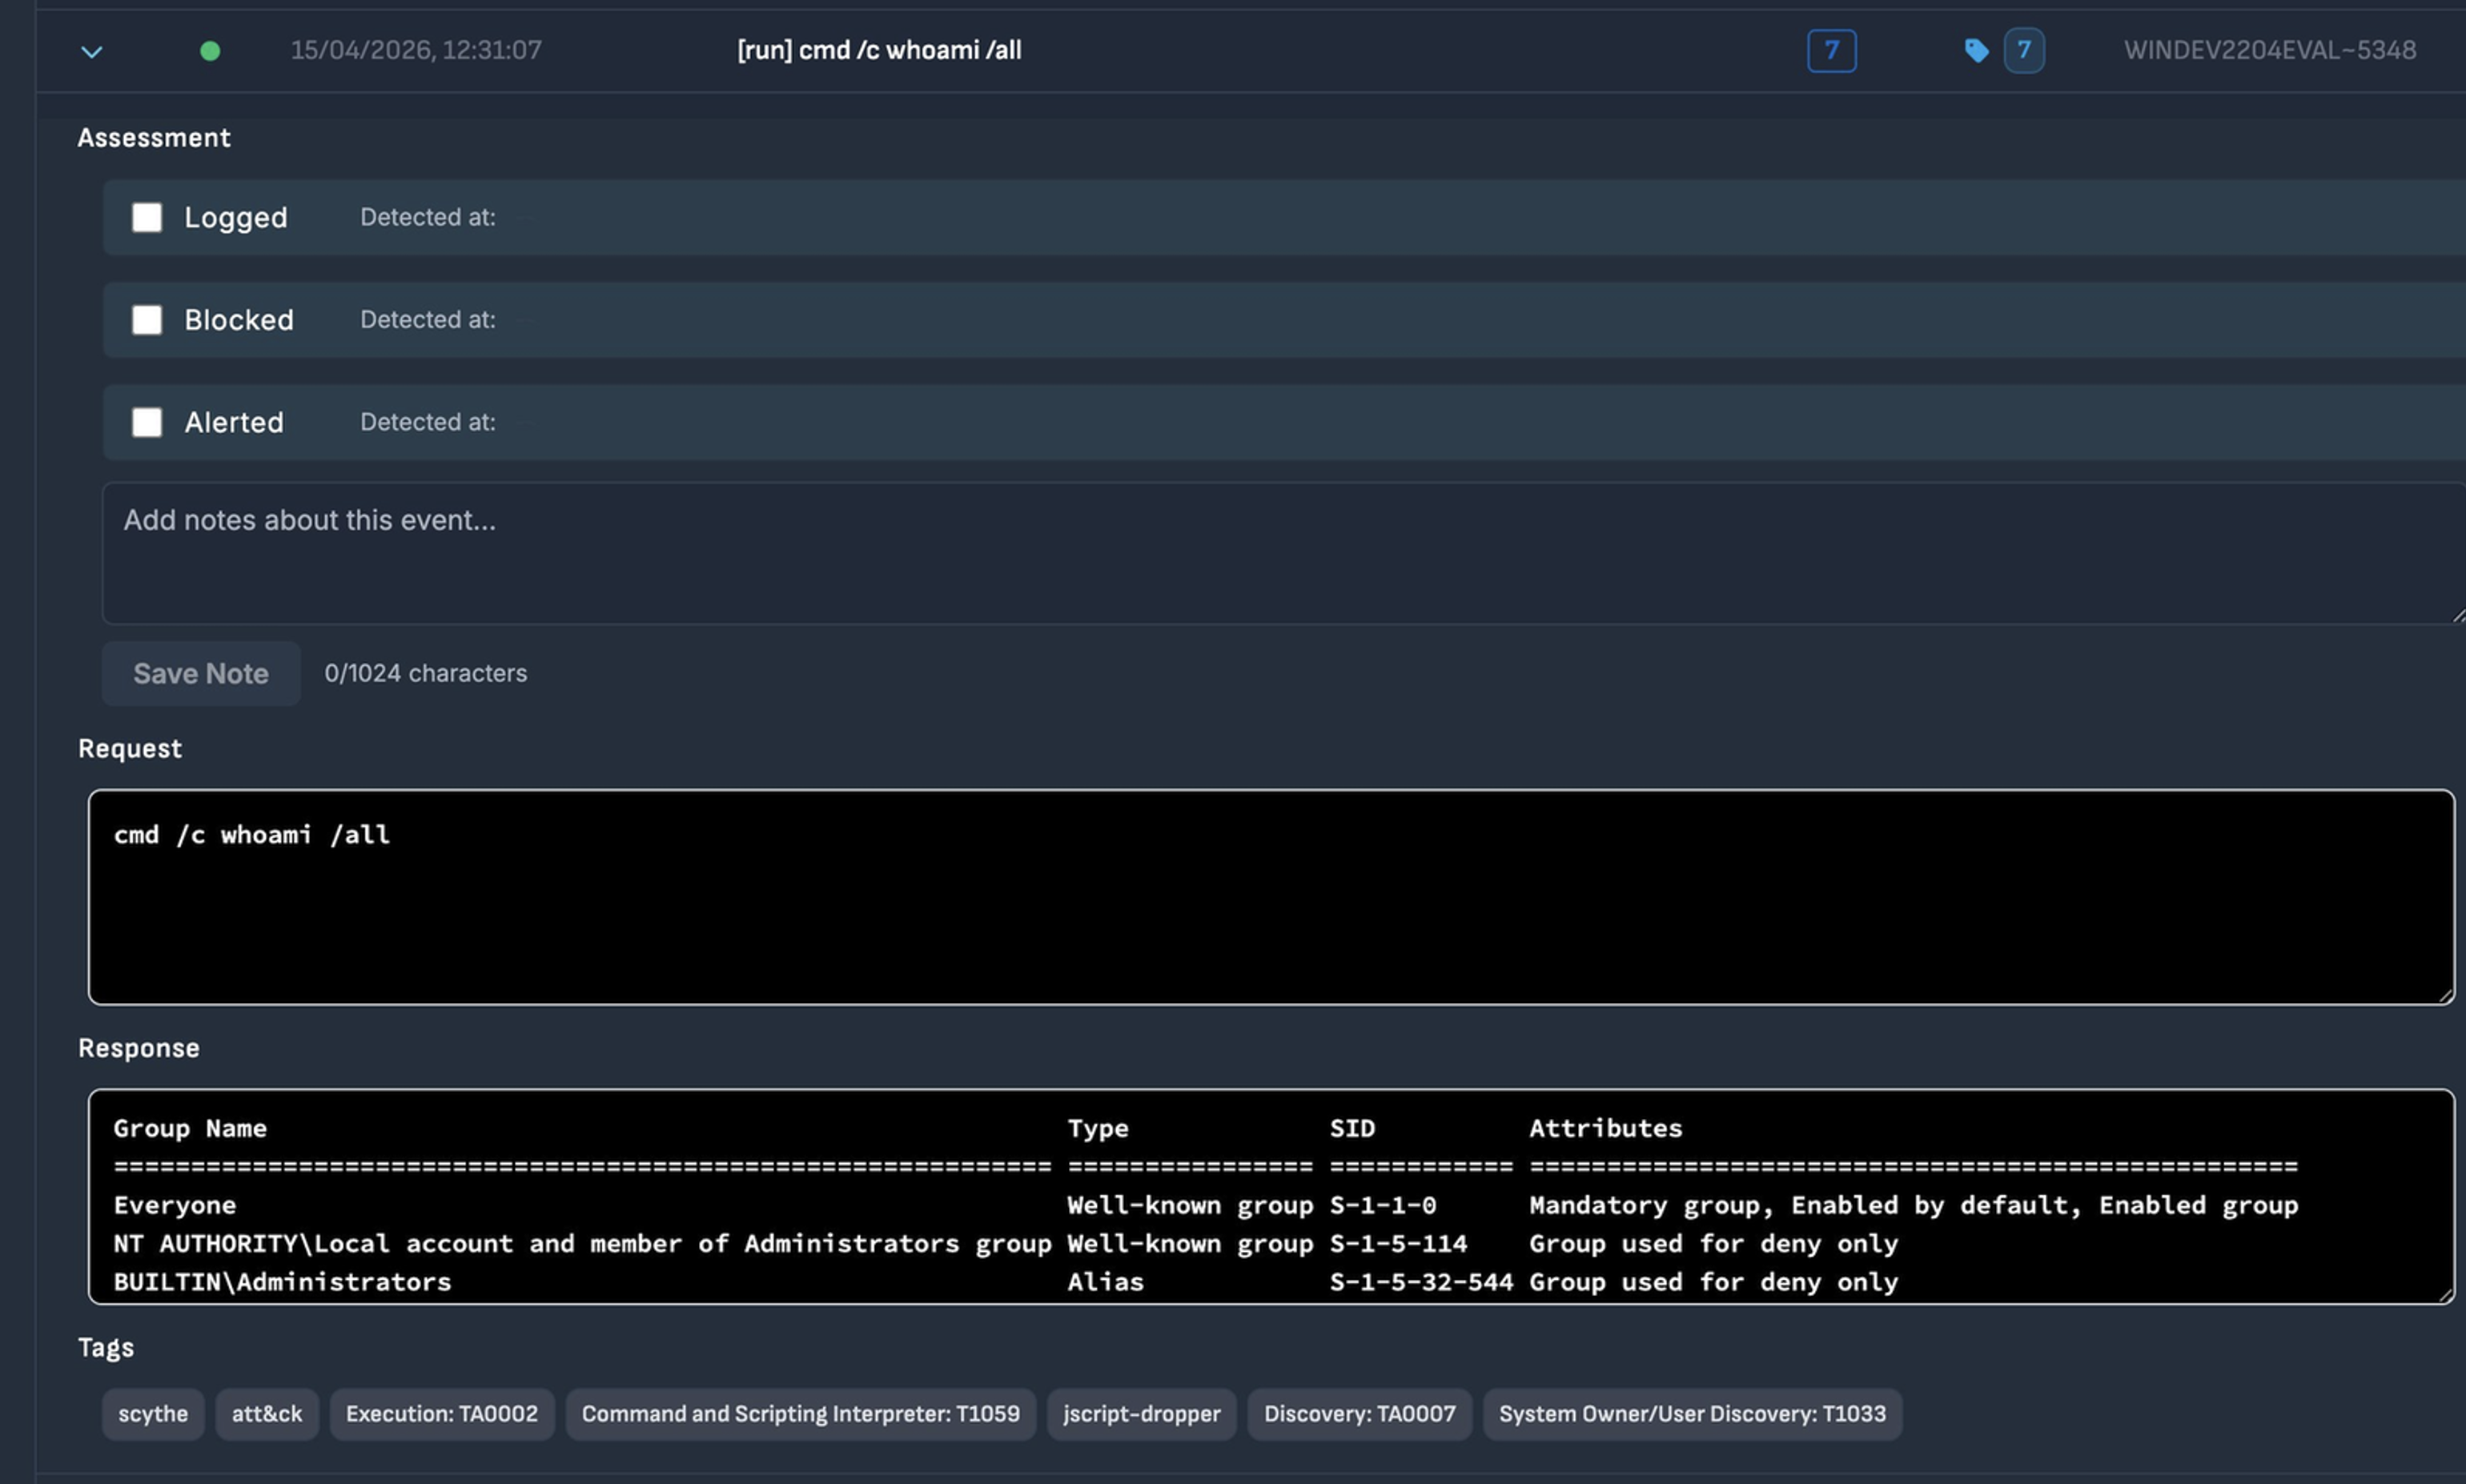Click the blue tag icon
The image size is (2466, 1484).
click(1976, 51)
